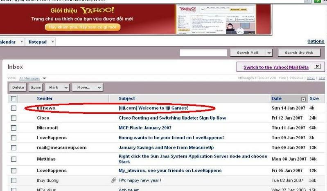Toggle the select-all checkbox in header
The image size is (327, 191).
click(x=14, y=98)
